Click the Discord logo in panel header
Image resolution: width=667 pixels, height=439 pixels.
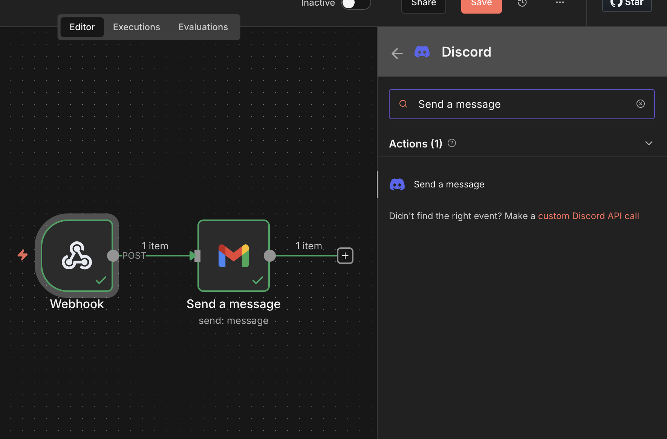point(422,52)
